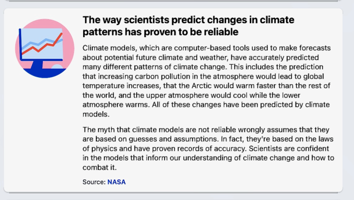354x200 pixels.
Task: Click heading line "The way scientists predict changes"
Action: click(188, 20)
